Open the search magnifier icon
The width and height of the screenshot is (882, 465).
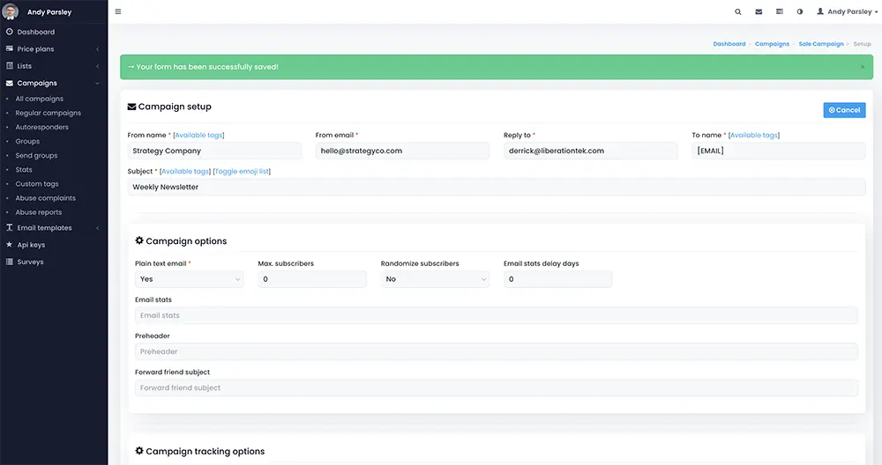click(x=738, y=11)
